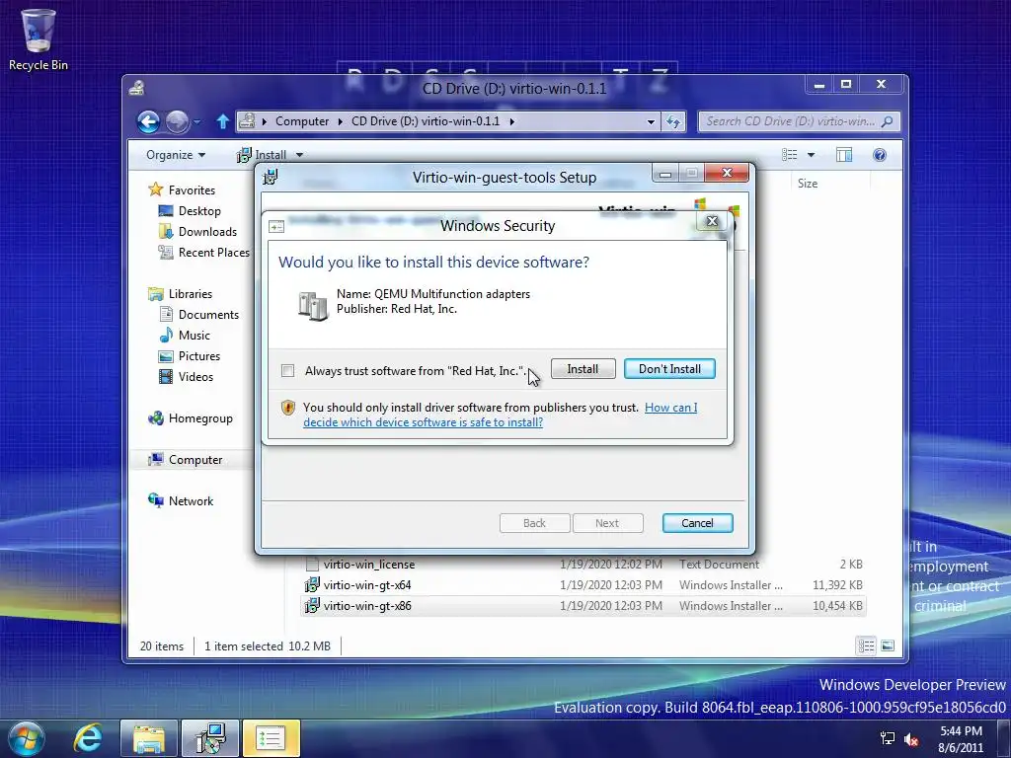Toggle the preview pane button

point(844,155)
